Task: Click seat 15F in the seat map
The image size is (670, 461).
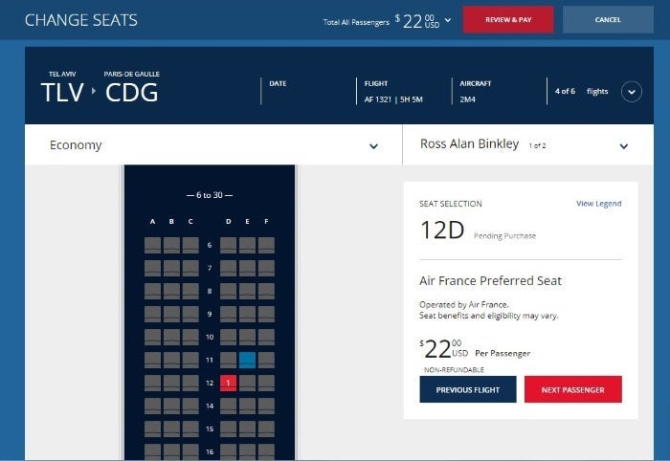Action: click(x=266, y=429)
